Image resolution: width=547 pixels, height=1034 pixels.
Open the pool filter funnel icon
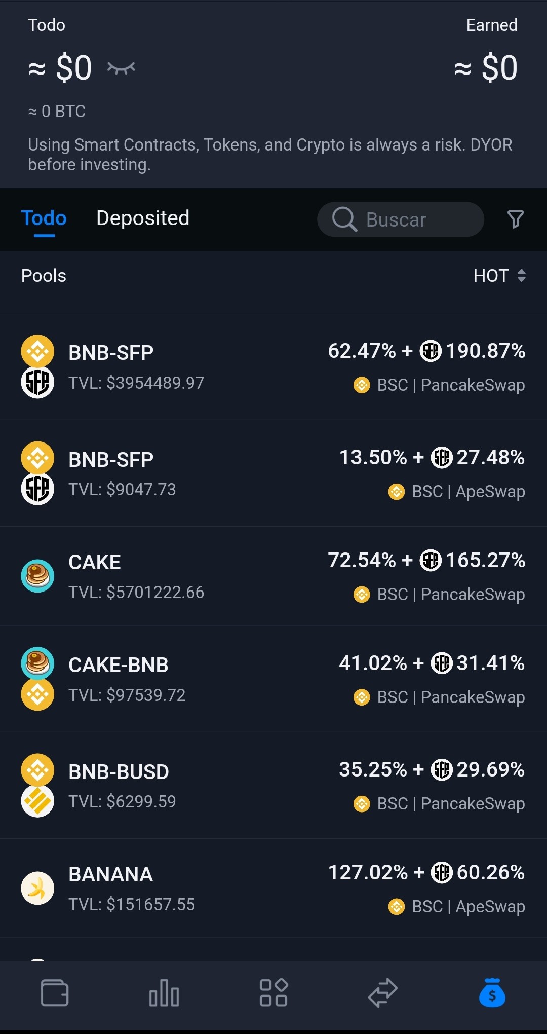point(516,219)
